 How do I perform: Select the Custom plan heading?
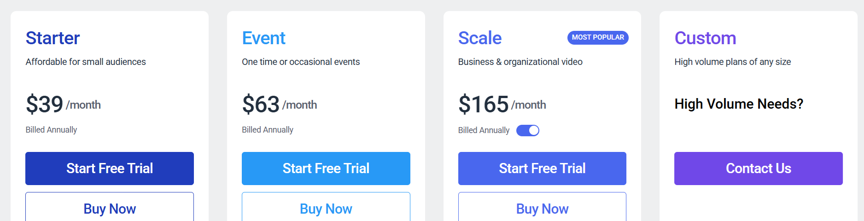[705, 38]
